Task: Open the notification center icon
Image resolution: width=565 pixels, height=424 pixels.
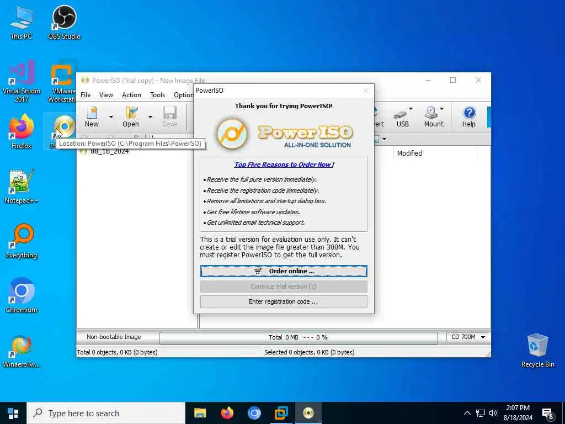Action: [548, 413]
